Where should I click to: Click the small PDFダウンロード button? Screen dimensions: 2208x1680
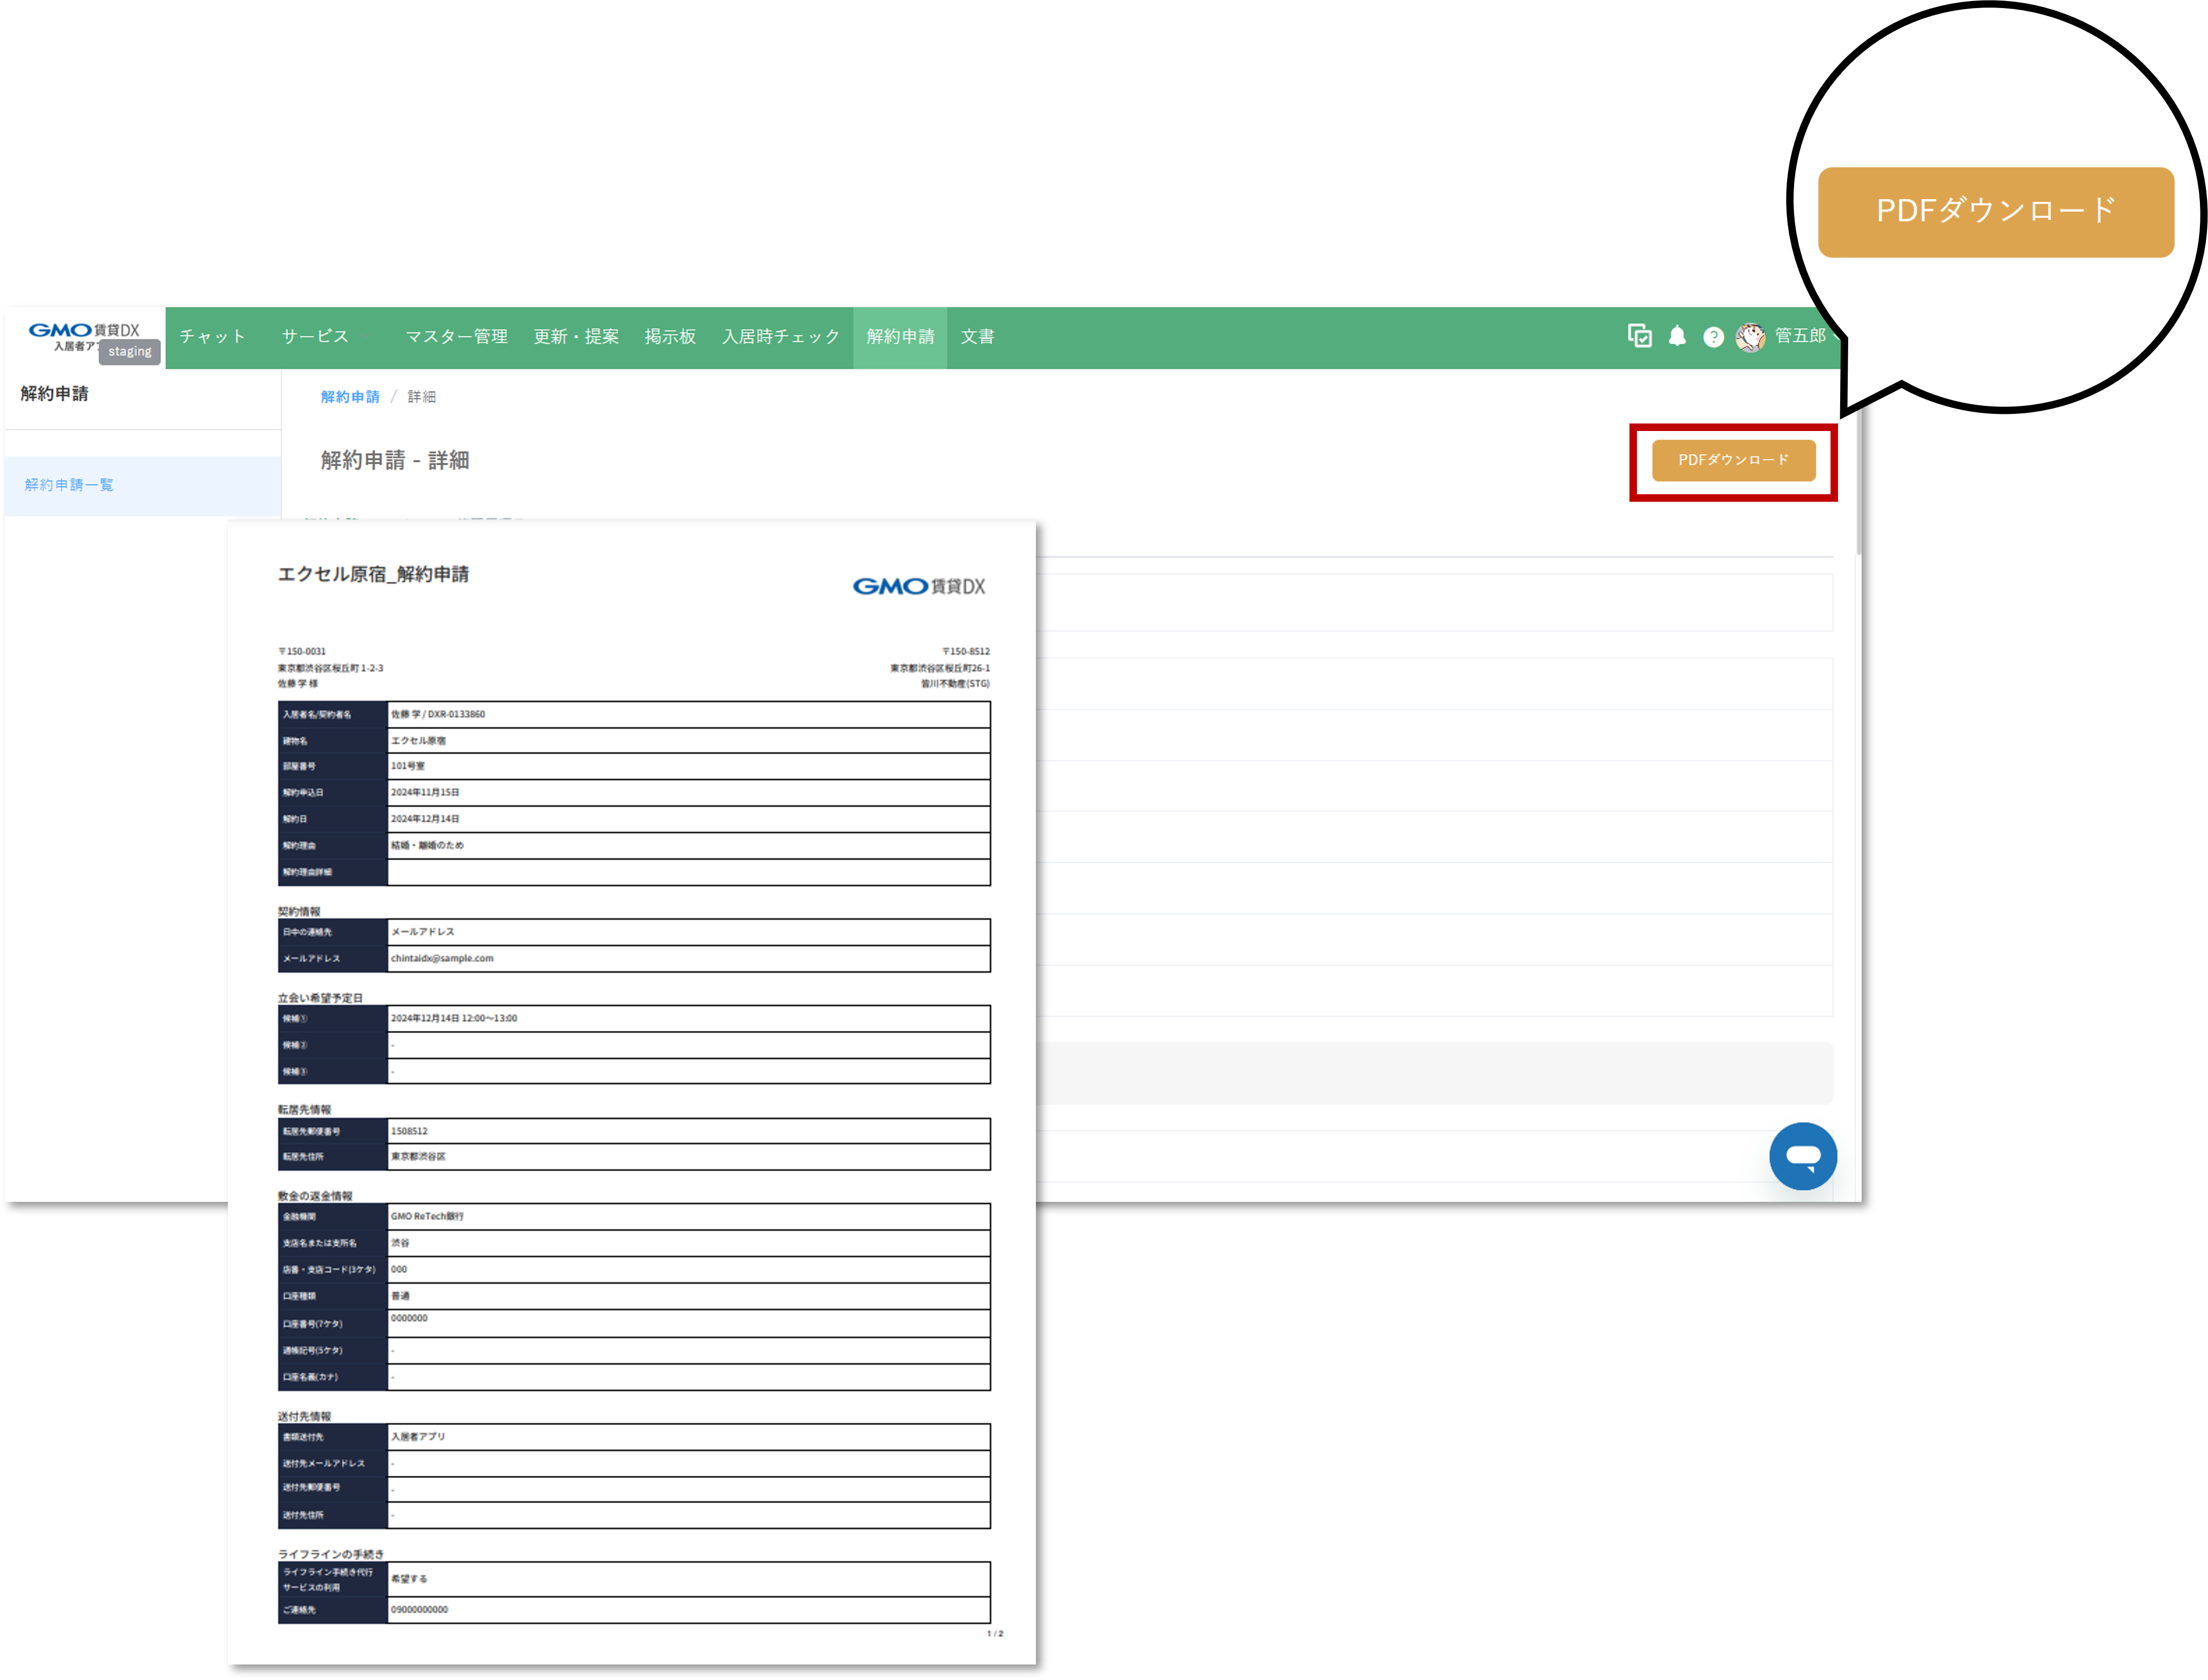tap(1733, 461)
